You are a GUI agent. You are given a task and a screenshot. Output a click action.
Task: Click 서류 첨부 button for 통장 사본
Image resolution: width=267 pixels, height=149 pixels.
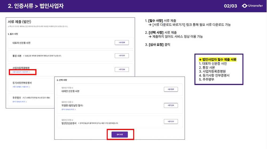coord(122,55)
